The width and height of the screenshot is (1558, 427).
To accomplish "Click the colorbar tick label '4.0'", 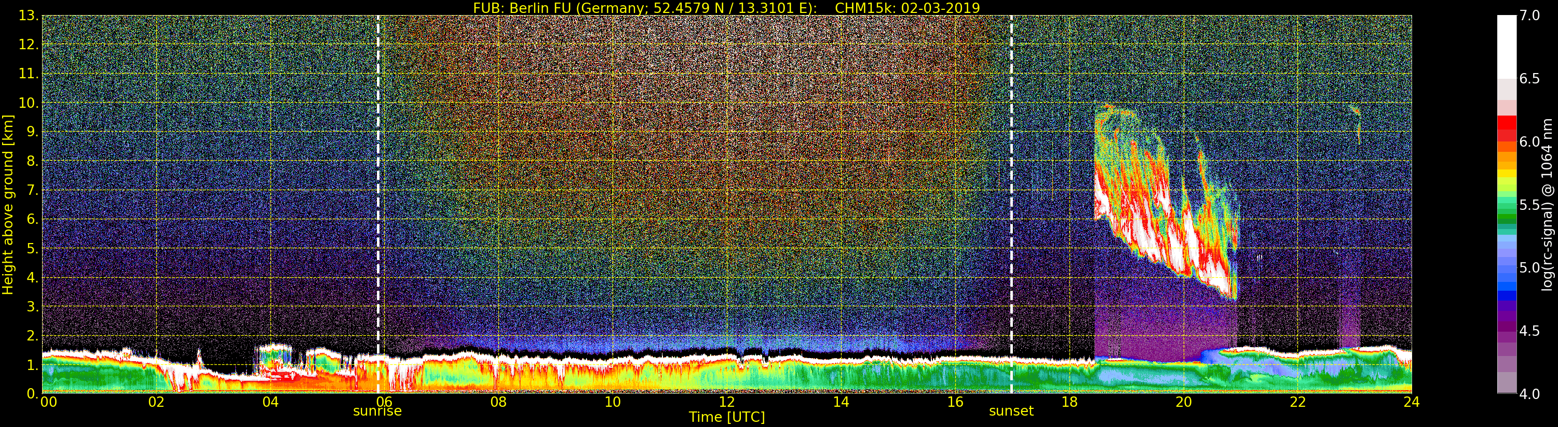I will tap(1529, 394).
